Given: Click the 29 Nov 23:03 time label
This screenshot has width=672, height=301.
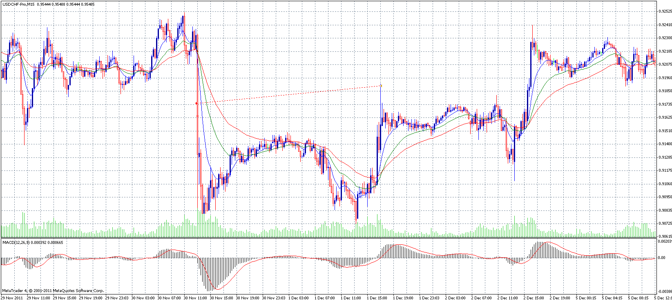Looking at the screenshot, I should 117,298.
